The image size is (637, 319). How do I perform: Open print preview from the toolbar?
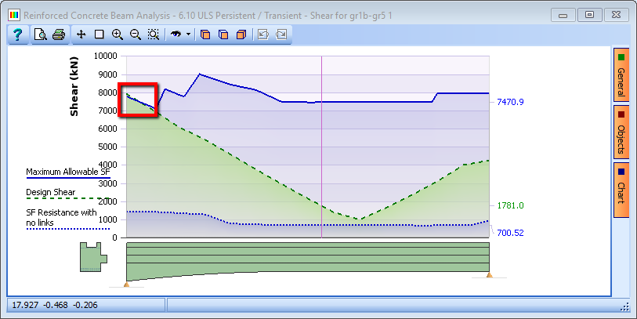(40, 34)
